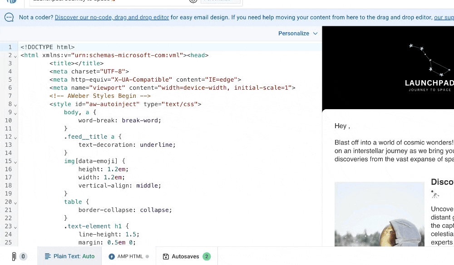Open the Personalize dropdown
Viewport: 454px width, 265px height.
coord(297,34)
